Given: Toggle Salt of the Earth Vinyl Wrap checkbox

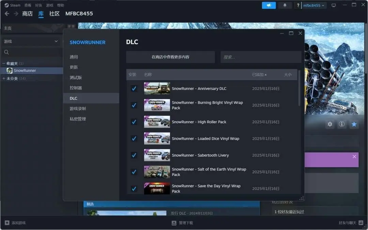Looking at the screenshot, I should 134,172.
